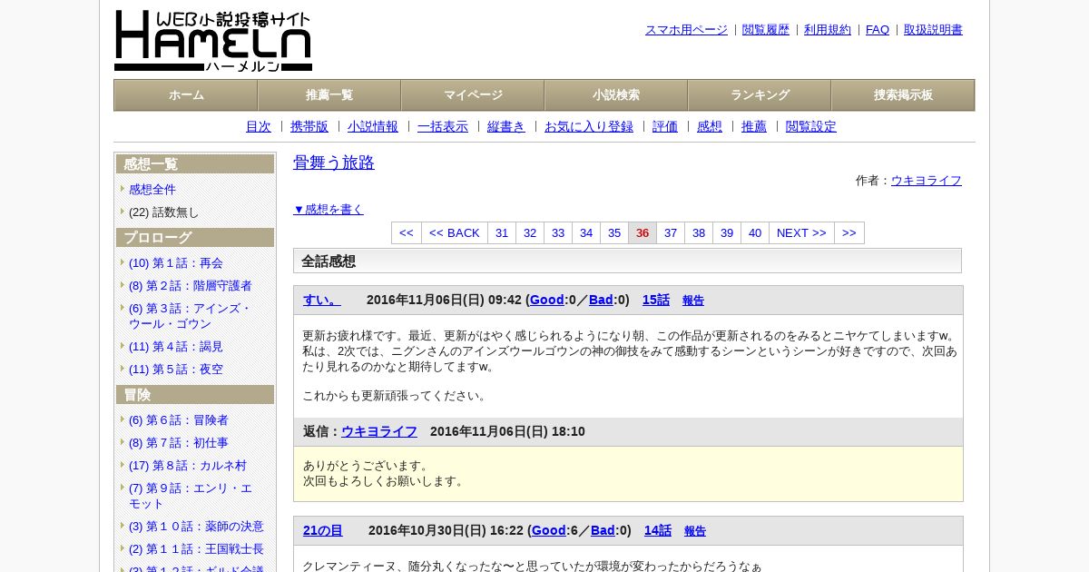Open 第３話：アインズ・ウール・ゴウン comments
Screen dimensions: 1089x572
pyautogui.click(x=190, y=316)
